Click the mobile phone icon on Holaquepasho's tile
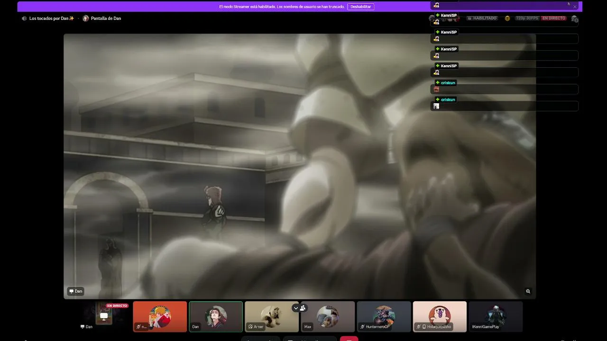Image resolution: width=607 pixels, height=341 pixels. point(424,327)
